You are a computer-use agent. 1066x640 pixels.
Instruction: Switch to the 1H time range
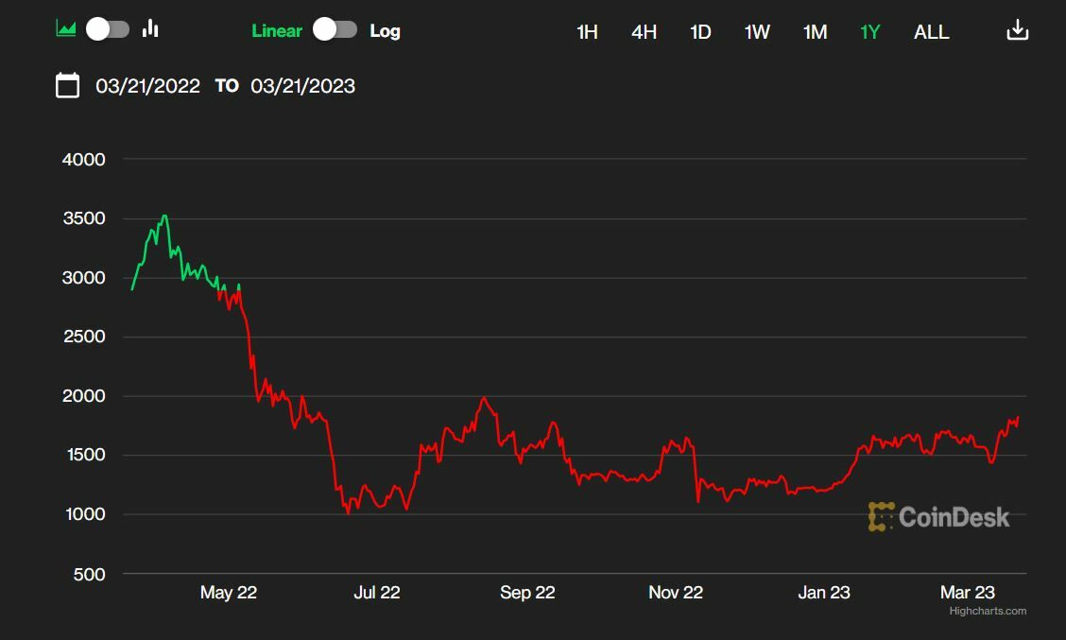(x=587, y=32)
